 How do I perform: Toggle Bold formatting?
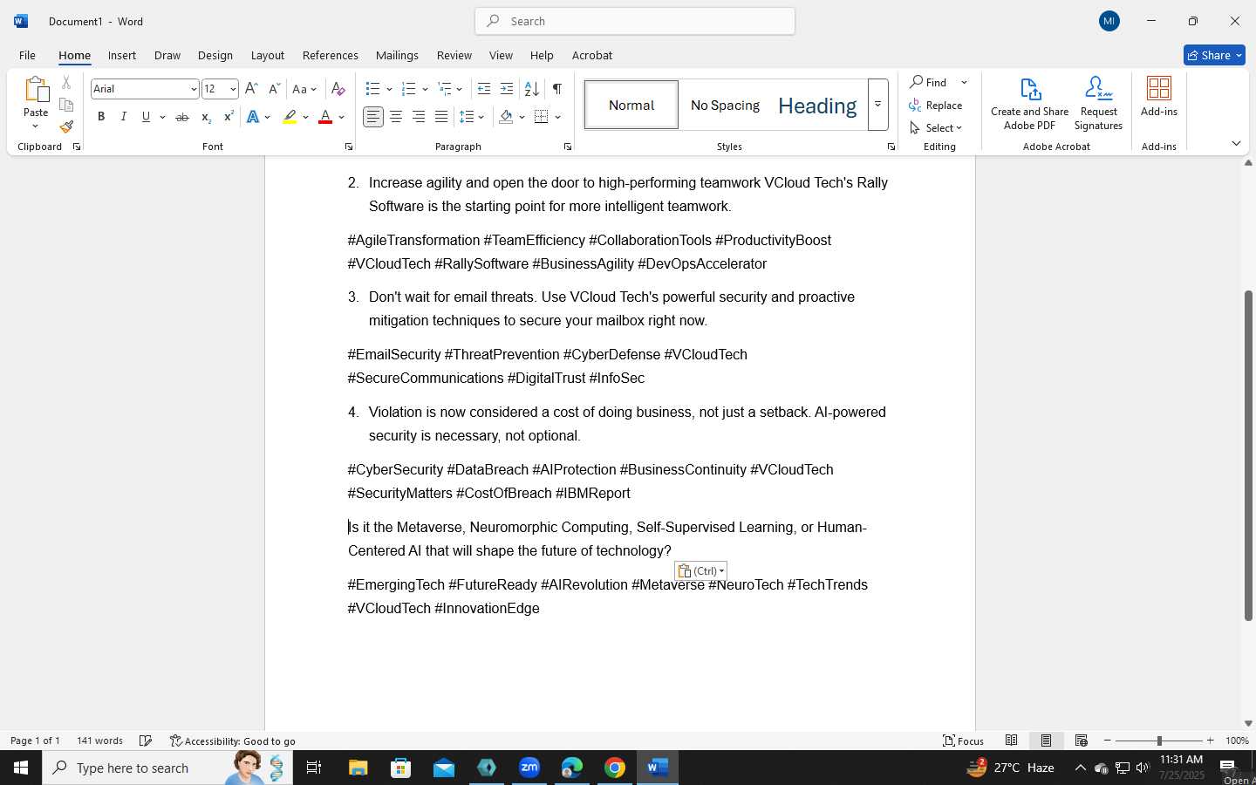[x=101, y=117]
